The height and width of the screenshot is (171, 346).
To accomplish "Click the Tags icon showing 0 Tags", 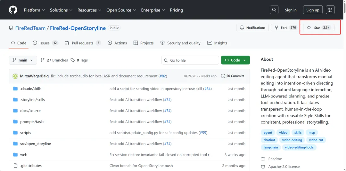I will tap(73, 60).
